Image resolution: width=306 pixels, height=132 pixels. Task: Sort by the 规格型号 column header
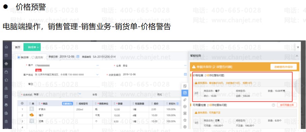coord(82,103)
